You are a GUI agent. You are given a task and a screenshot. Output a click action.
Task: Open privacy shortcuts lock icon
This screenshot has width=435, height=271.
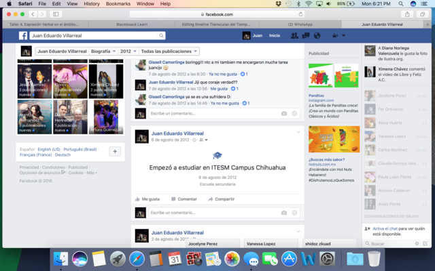[335, 35]
